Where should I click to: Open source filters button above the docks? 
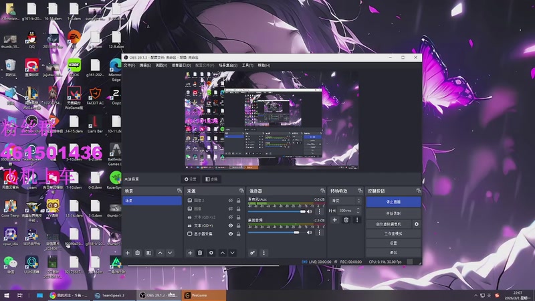point(211,179)
